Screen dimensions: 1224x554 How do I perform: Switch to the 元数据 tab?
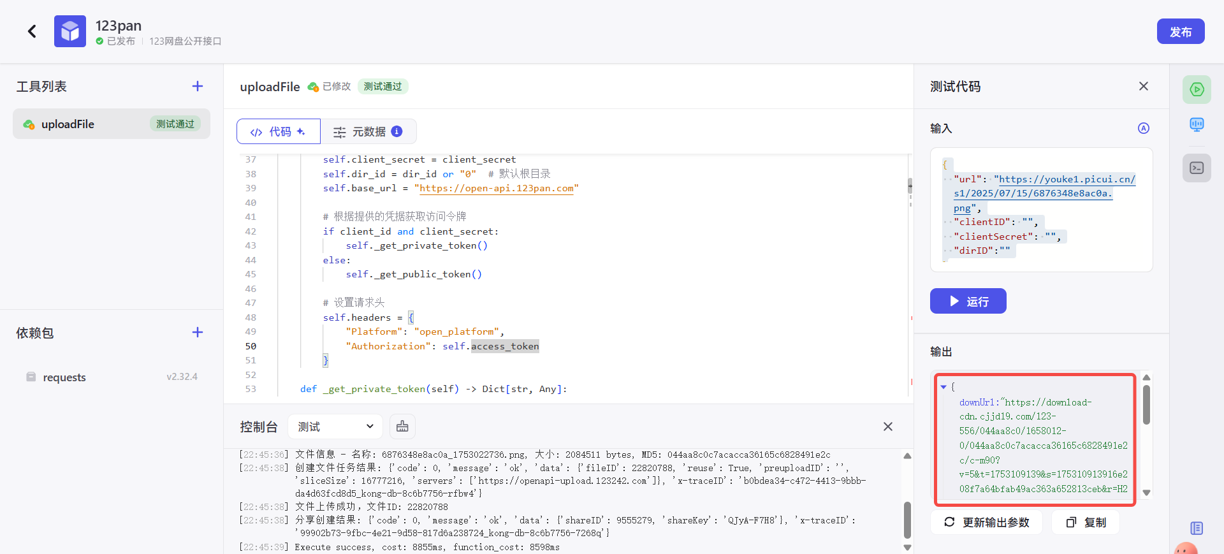pos(368,131)
